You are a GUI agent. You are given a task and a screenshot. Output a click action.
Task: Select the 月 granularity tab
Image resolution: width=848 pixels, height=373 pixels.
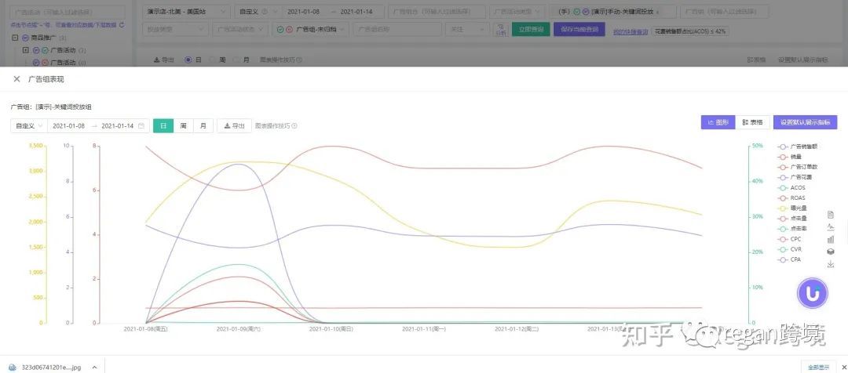203,126
